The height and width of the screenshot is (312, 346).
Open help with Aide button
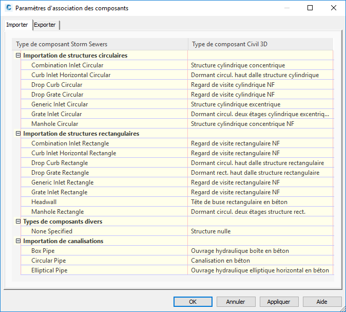322,302
